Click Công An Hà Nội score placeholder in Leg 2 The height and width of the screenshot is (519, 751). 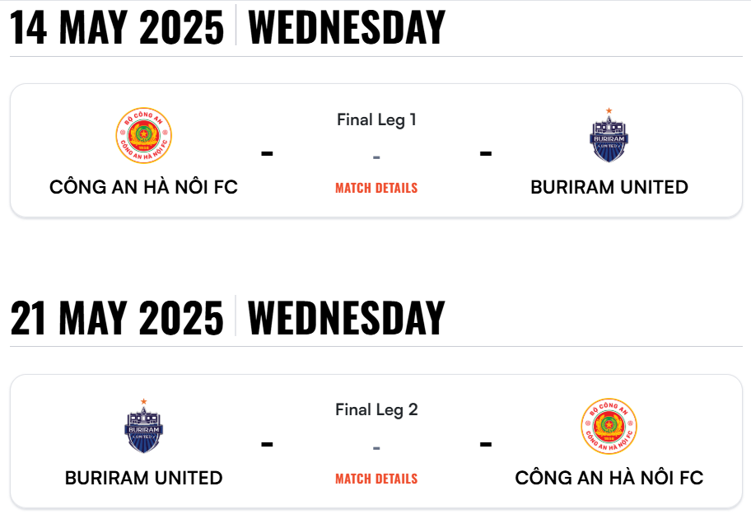point(486,444)
